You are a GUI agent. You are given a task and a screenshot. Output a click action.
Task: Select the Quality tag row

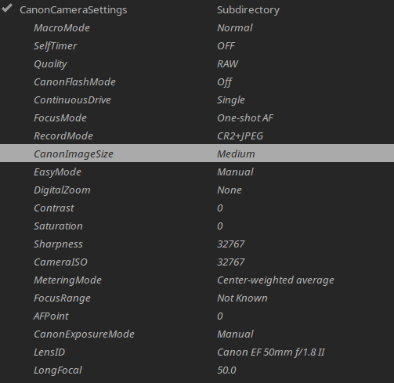click(197, 64)
